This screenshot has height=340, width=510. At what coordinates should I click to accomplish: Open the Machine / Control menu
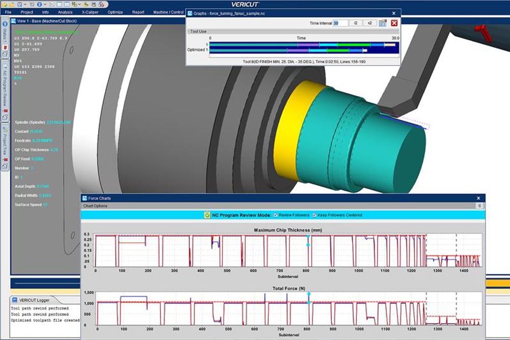tap(168, 12)
